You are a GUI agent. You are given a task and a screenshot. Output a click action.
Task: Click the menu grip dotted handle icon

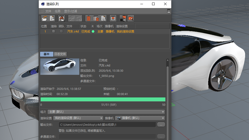tap(42, 11)
